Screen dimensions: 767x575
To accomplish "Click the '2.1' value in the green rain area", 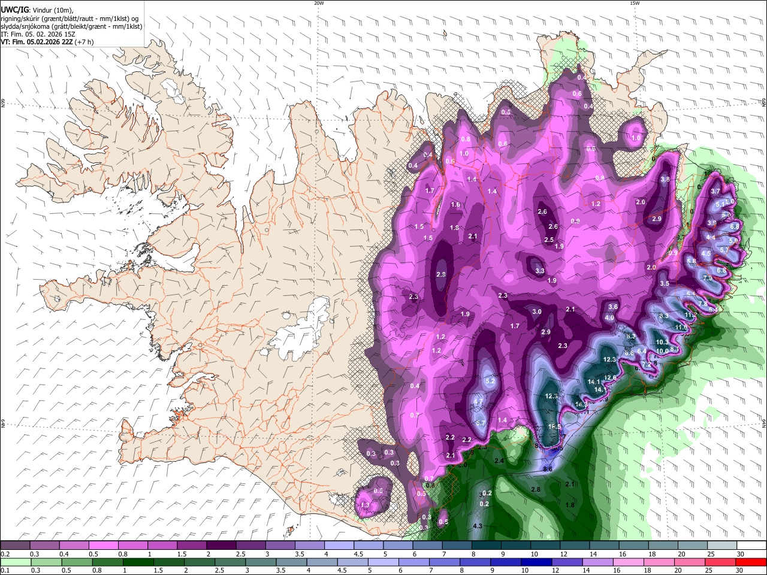I will [x=570, y=484].
